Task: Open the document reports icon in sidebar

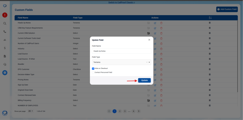Action: 5,56
